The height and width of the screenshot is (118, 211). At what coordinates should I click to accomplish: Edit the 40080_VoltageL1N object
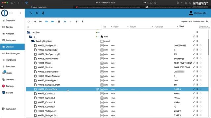pos(194,111)
